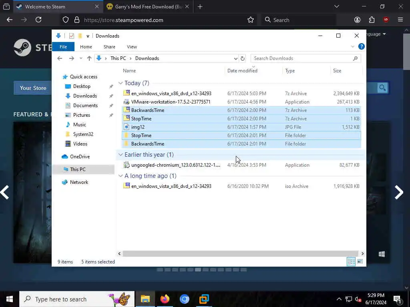Expand the ribbon using the chevron
Viewport: 410px width, 307px height.
352,46
